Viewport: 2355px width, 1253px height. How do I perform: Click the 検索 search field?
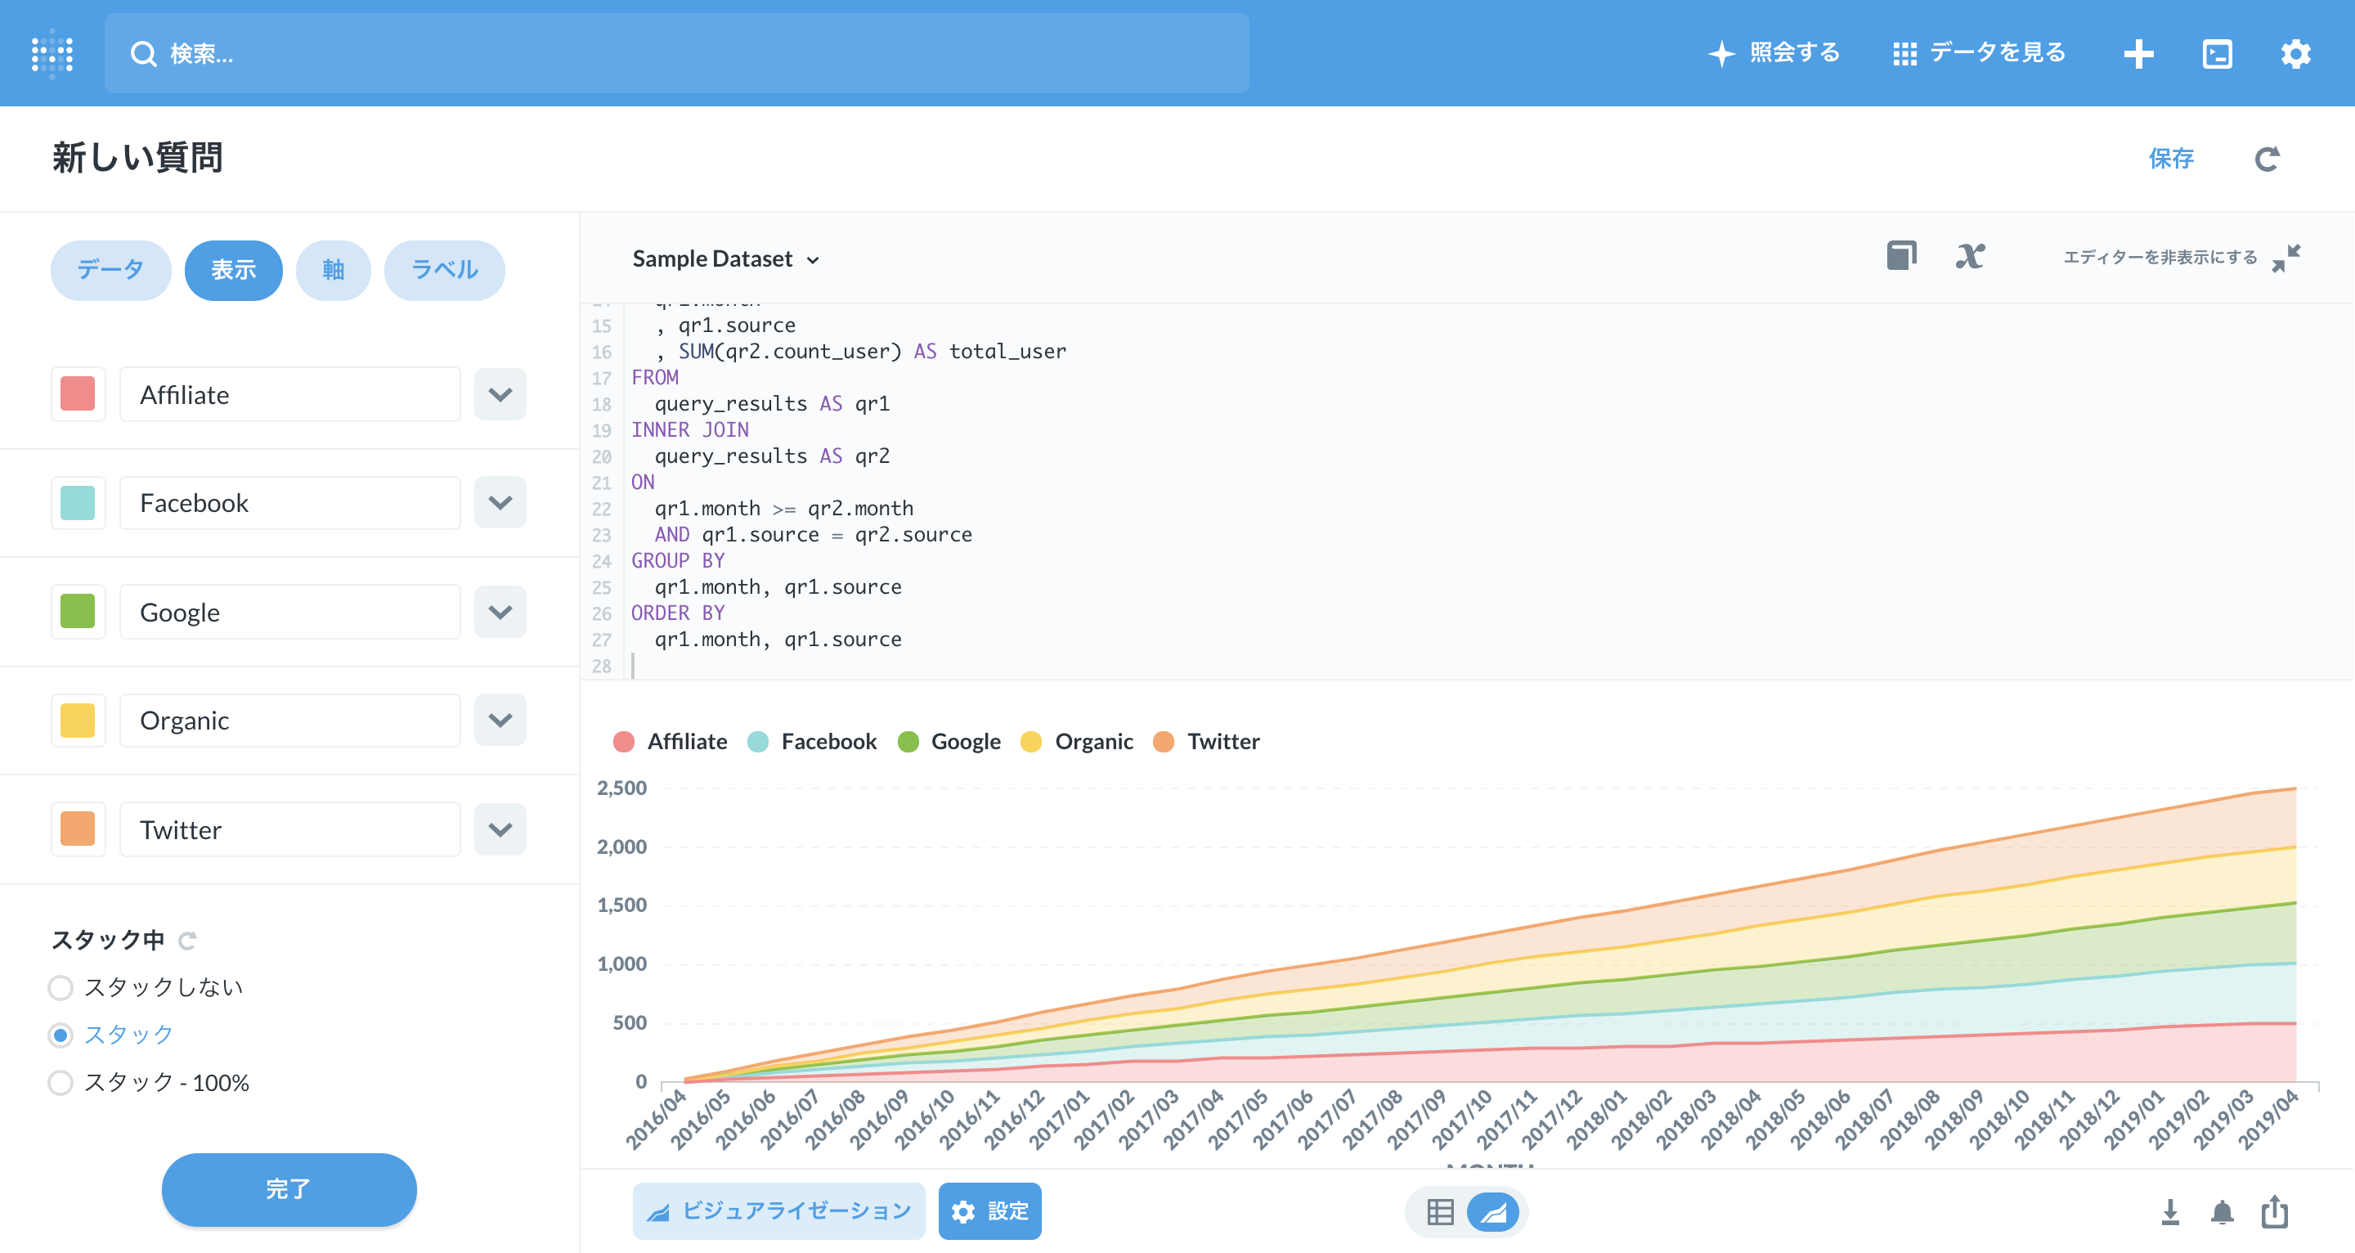pyautogui.click(x=676, y=53)
